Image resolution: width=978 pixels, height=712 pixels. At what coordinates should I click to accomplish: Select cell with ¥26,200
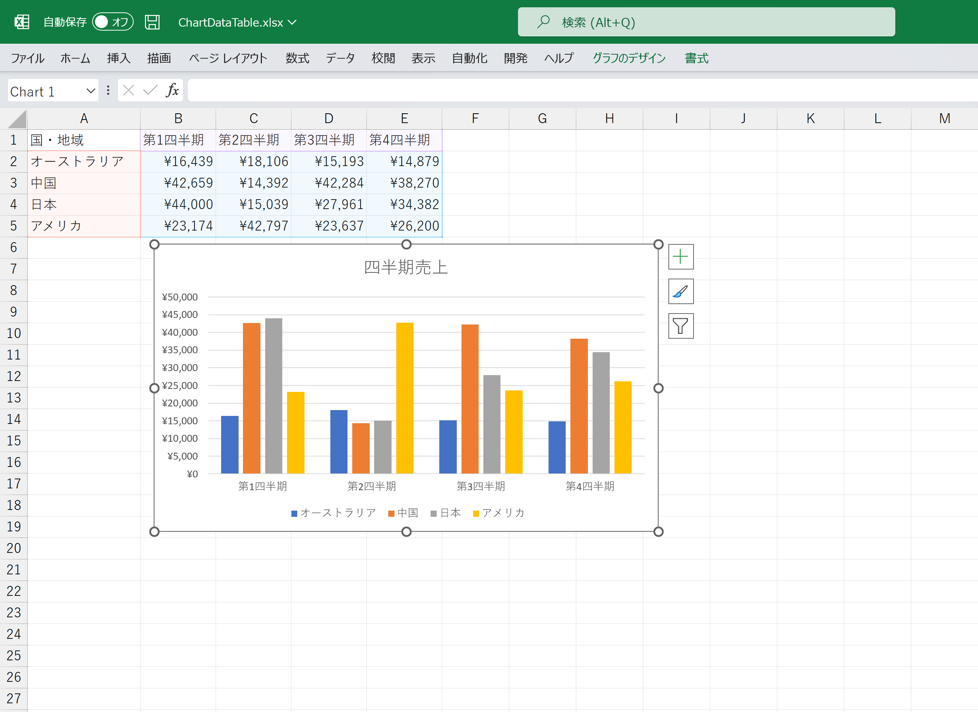[404, 226]
